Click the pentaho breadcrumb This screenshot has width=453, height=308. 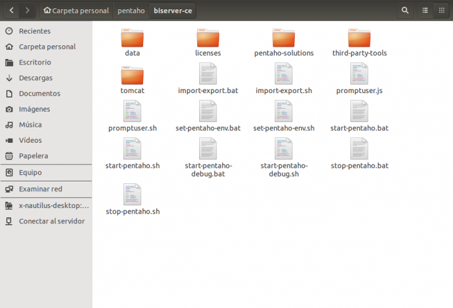point(131,11)
